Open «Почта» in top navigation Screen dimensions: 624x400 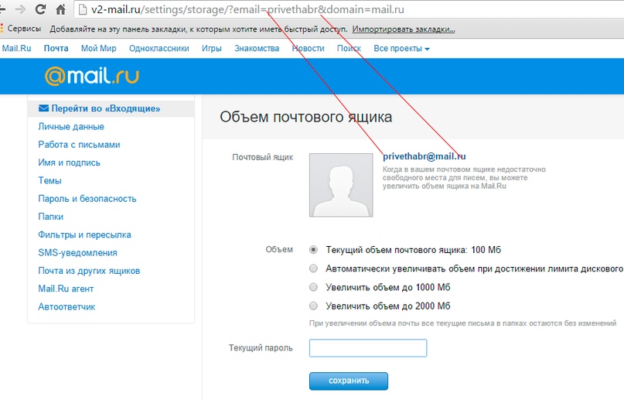(x=56, y=49)
